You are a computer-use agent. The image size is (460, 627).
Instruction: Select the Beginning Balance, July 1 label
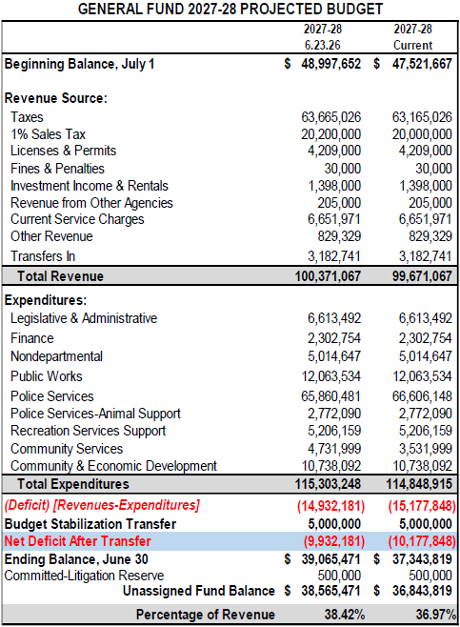click(x=79, y=64)
